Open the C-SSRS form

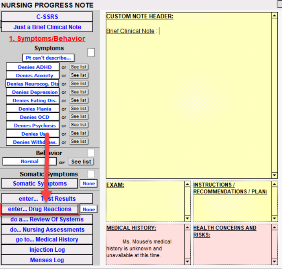point(47,17)
